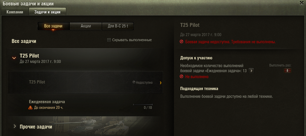The width and height of the screenshot is (306, 136).
Task: Open the 'Задачи и акции' tab
Action: pyautogui.click(x=47, y=12)
